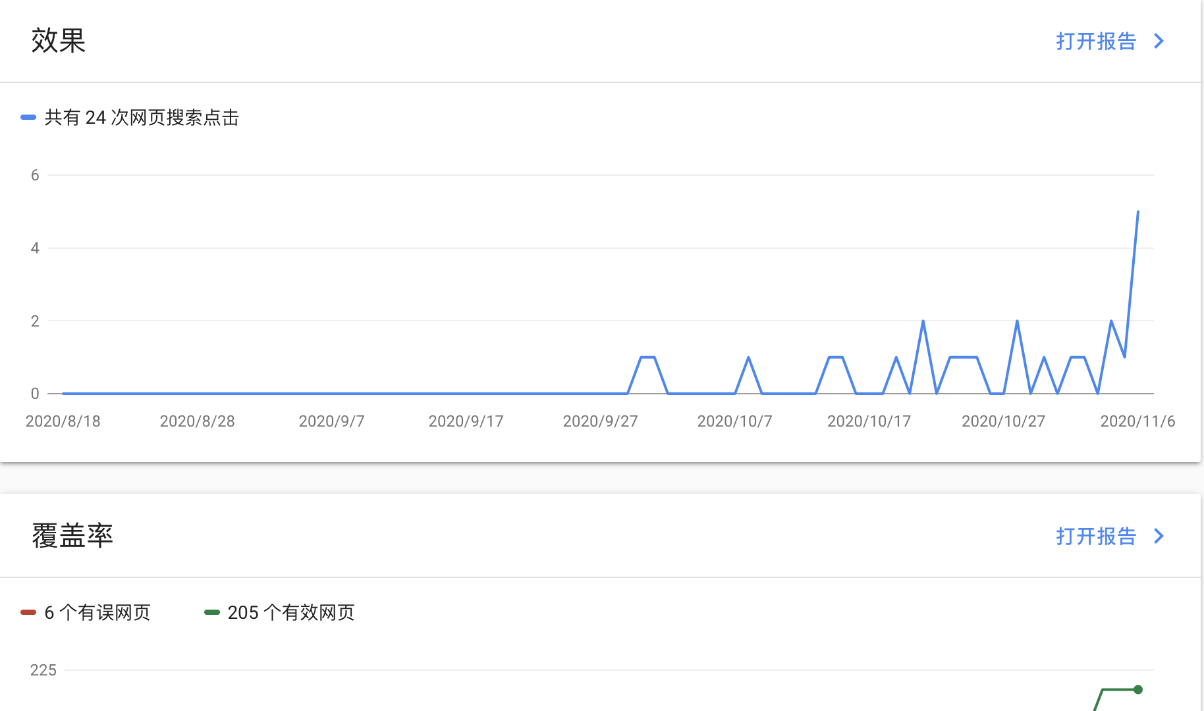This screenshot has width=1204, height=711.
Task: Click the 2020/8/18 date axis label
Action: 63,421
